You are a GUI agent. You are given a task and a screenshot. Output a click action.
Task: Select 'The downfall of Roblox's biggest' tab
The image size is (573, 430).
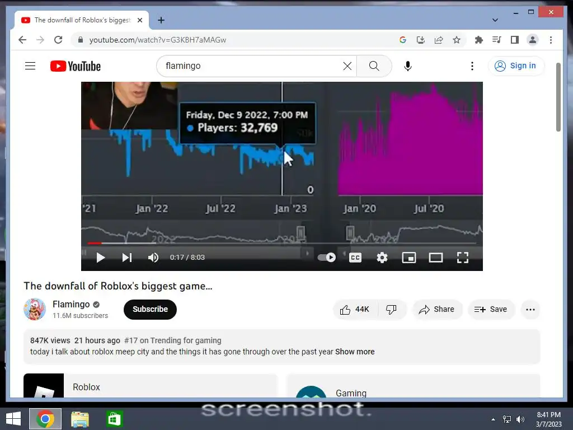[x=82, y=20]
